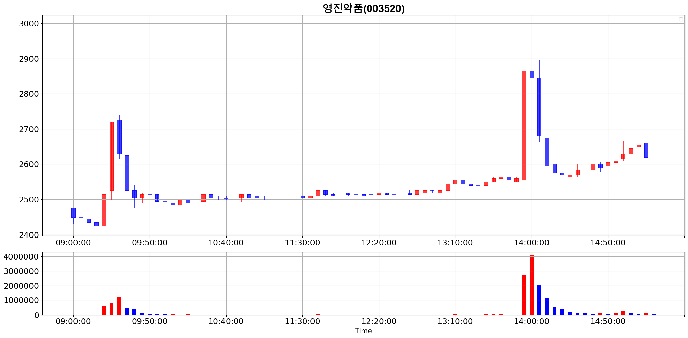
Task: Pick 11:30:00 under the volume chart
Action: tap(302, 321)
